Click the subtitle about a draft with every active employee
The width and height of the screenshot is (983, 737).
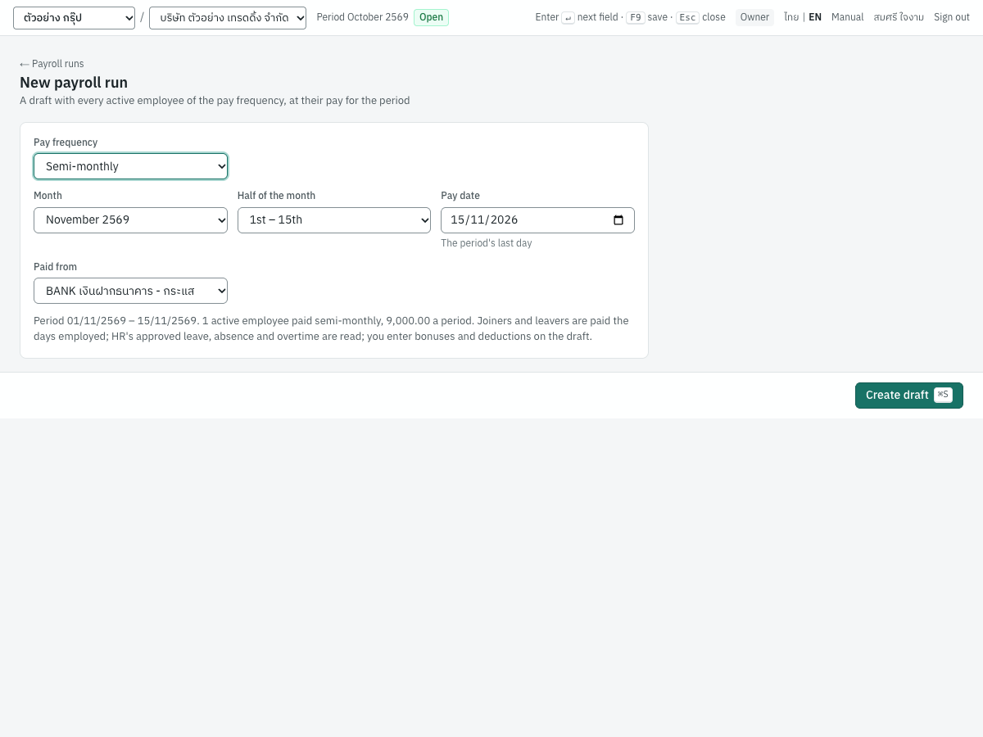[215, 101]
